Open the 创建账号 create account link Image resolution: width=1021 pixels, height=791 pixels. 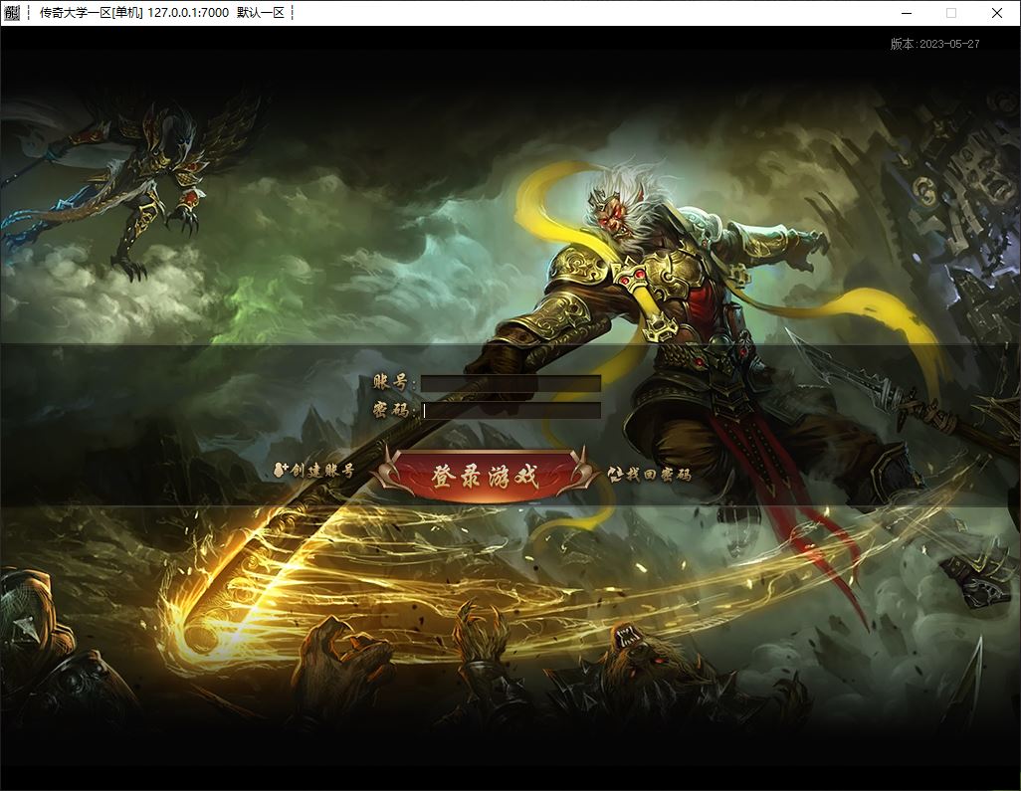[314, 470]
